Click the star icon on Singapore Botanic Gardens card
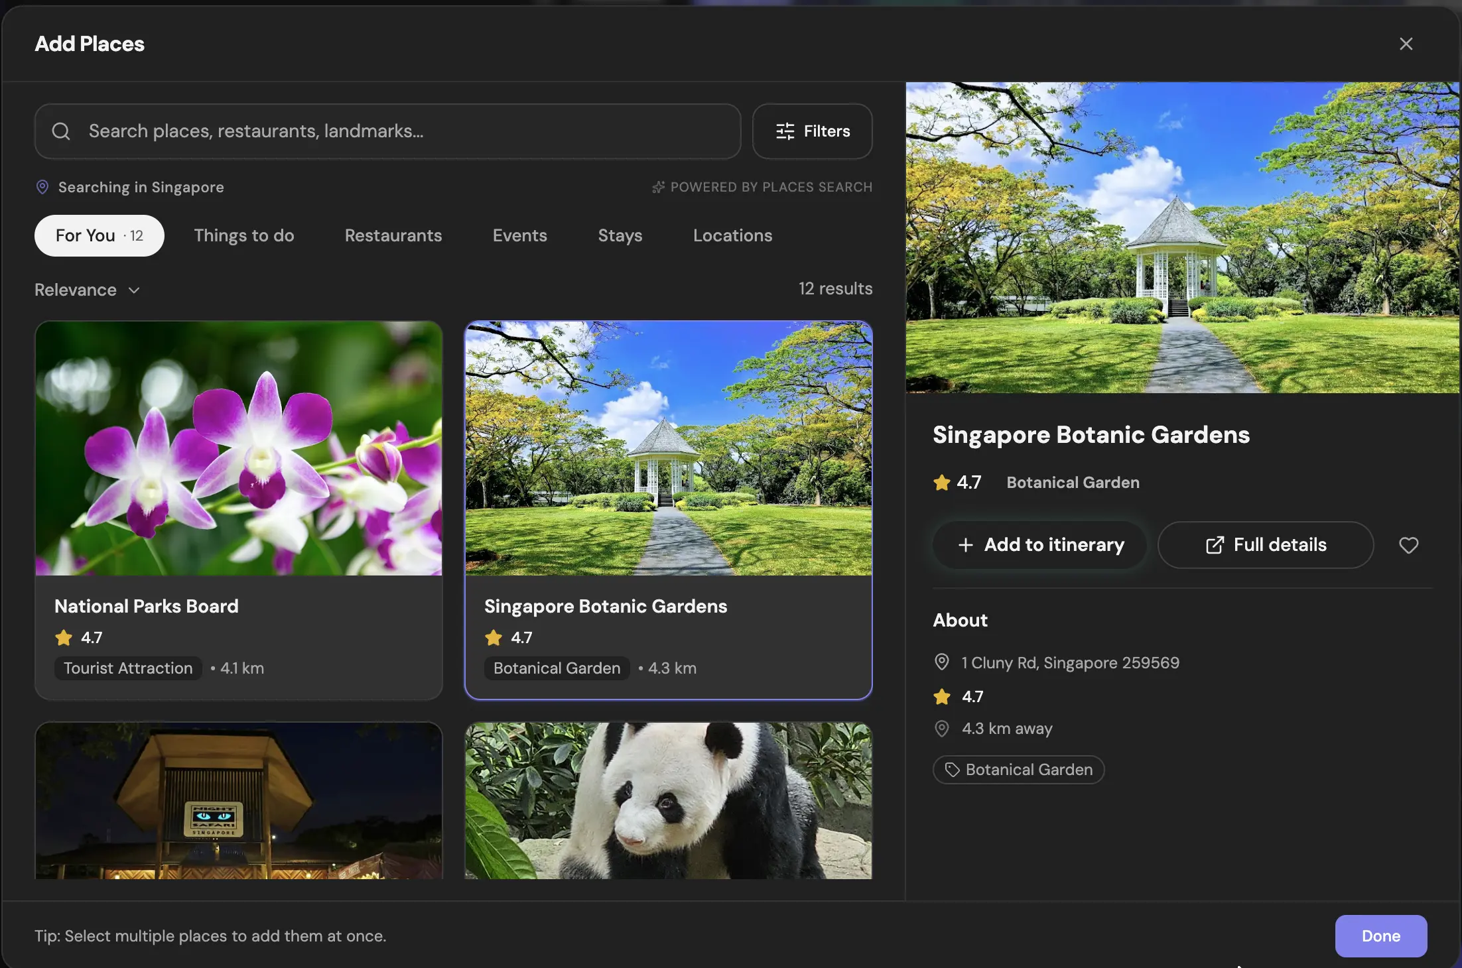The height and width of the screenshot is (968, 1462). point(494,638)
